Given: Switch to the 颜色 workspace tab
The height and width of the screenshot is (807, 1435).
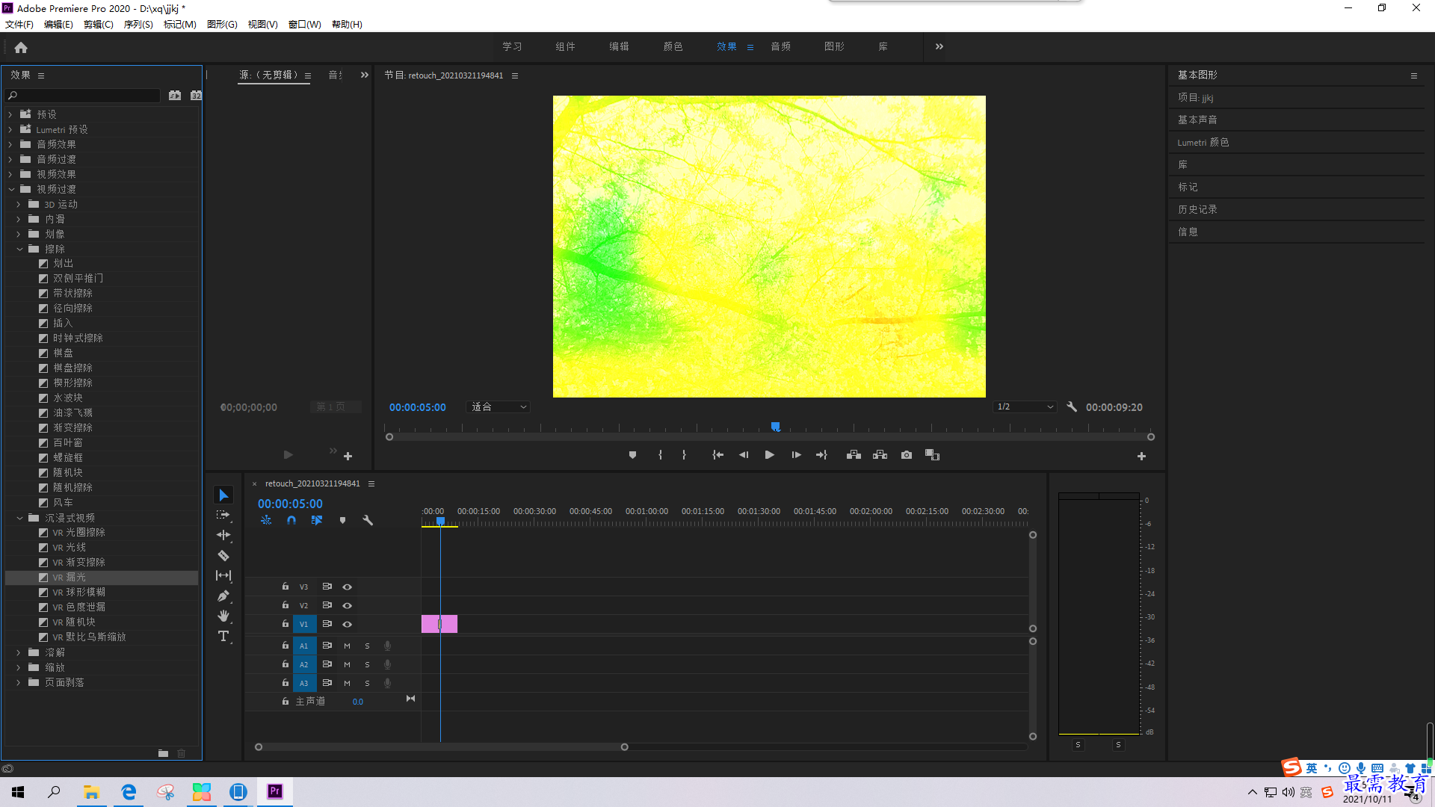Looking at the screenshot, I should [x=673, y=46].
